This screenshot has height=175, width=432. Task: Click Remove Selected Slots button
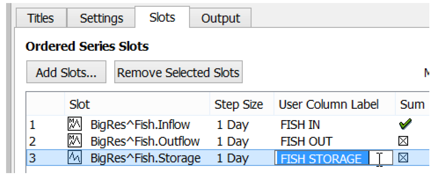tap(178, 72)
